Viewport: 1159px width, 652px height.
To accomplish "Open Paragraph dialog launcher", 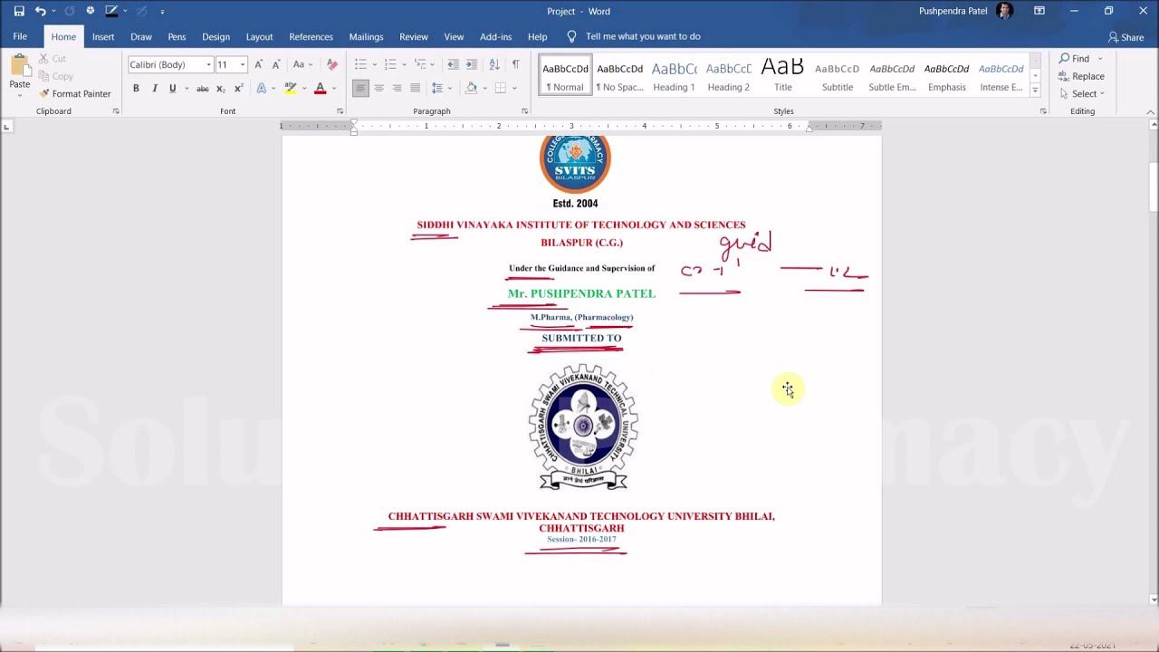I will 524,111.
